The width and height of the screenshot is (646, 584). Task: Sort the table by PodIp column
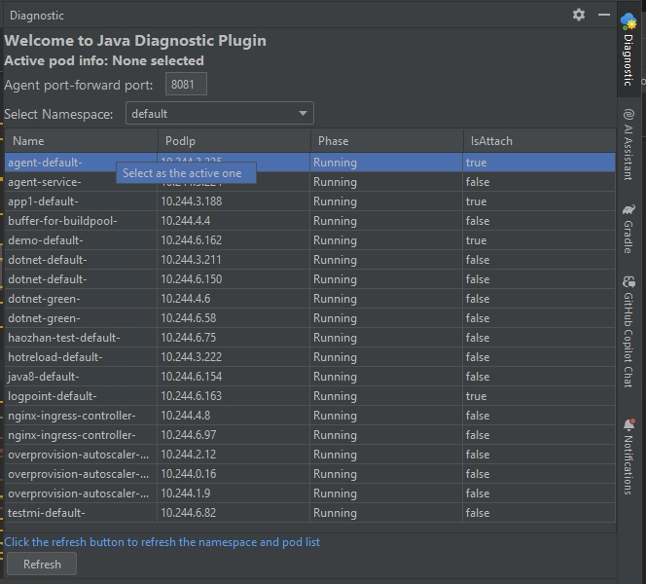point(233,141)
